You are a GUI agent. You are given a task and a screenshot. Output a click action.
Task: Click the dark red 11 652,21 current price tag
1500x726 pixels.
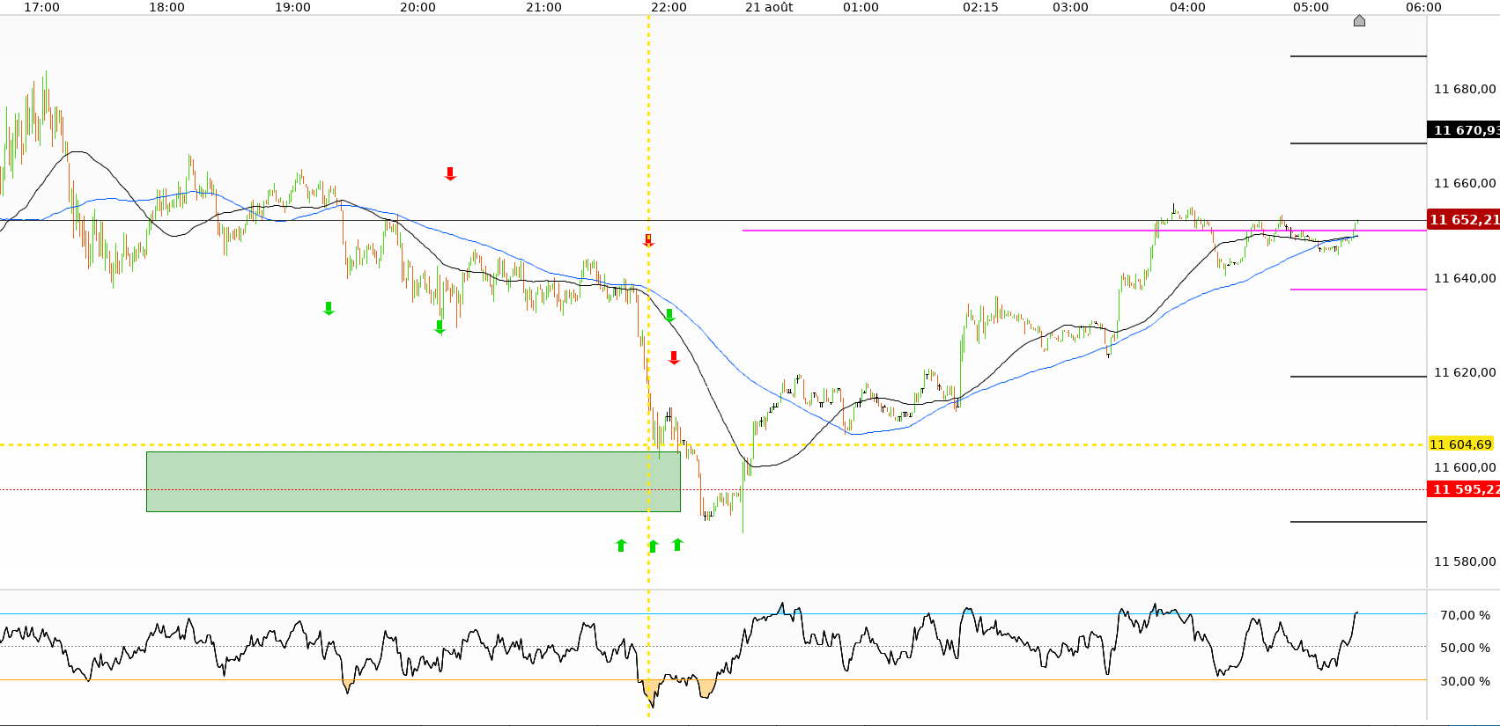point(1463,219)
